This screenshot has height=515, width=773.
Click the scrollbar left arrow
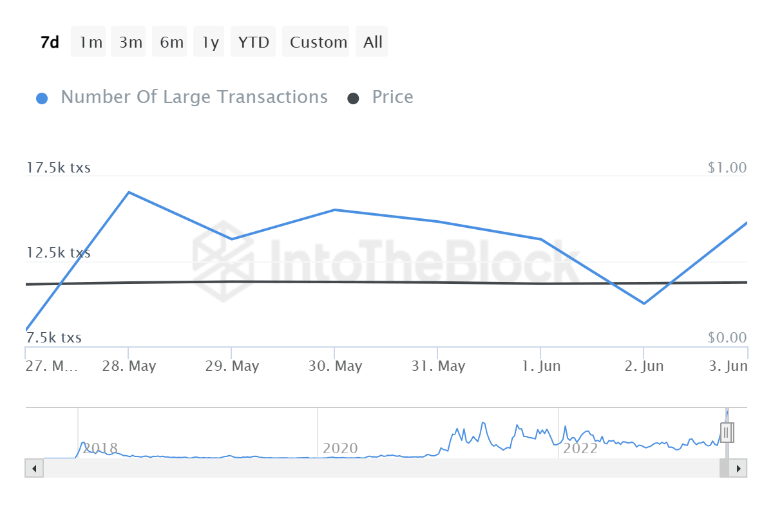click(33, 468)
